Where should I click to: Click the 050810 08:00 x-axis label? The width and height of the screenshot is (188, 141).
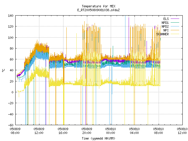158,131
